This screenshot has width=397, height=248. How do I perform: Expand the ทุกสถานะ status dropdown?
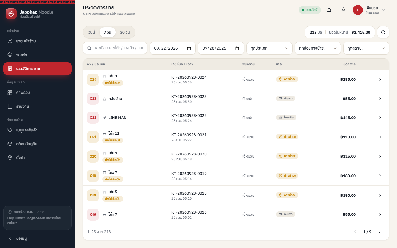[x=366, y=48]
